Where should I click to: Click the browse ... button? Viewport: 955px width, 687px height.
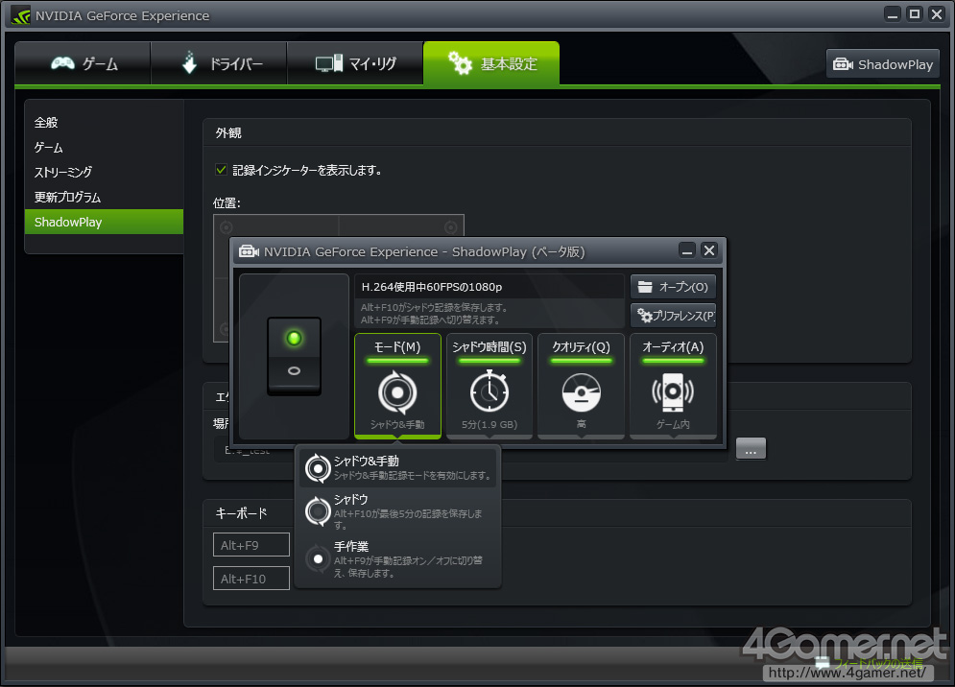click(751, 449)
